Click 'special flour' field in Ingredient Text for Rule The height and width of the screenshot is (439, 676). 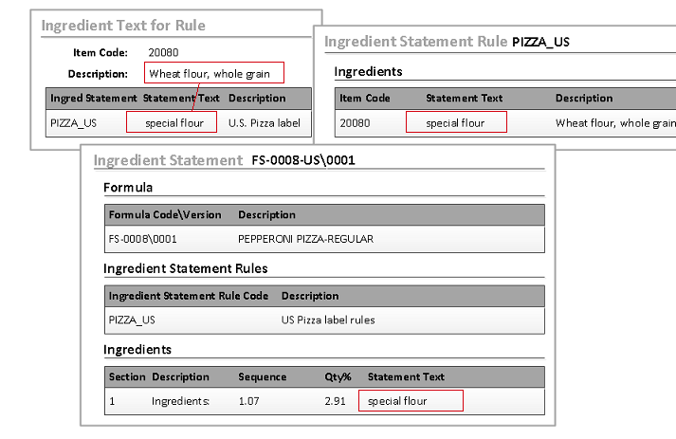coord(174,122)
